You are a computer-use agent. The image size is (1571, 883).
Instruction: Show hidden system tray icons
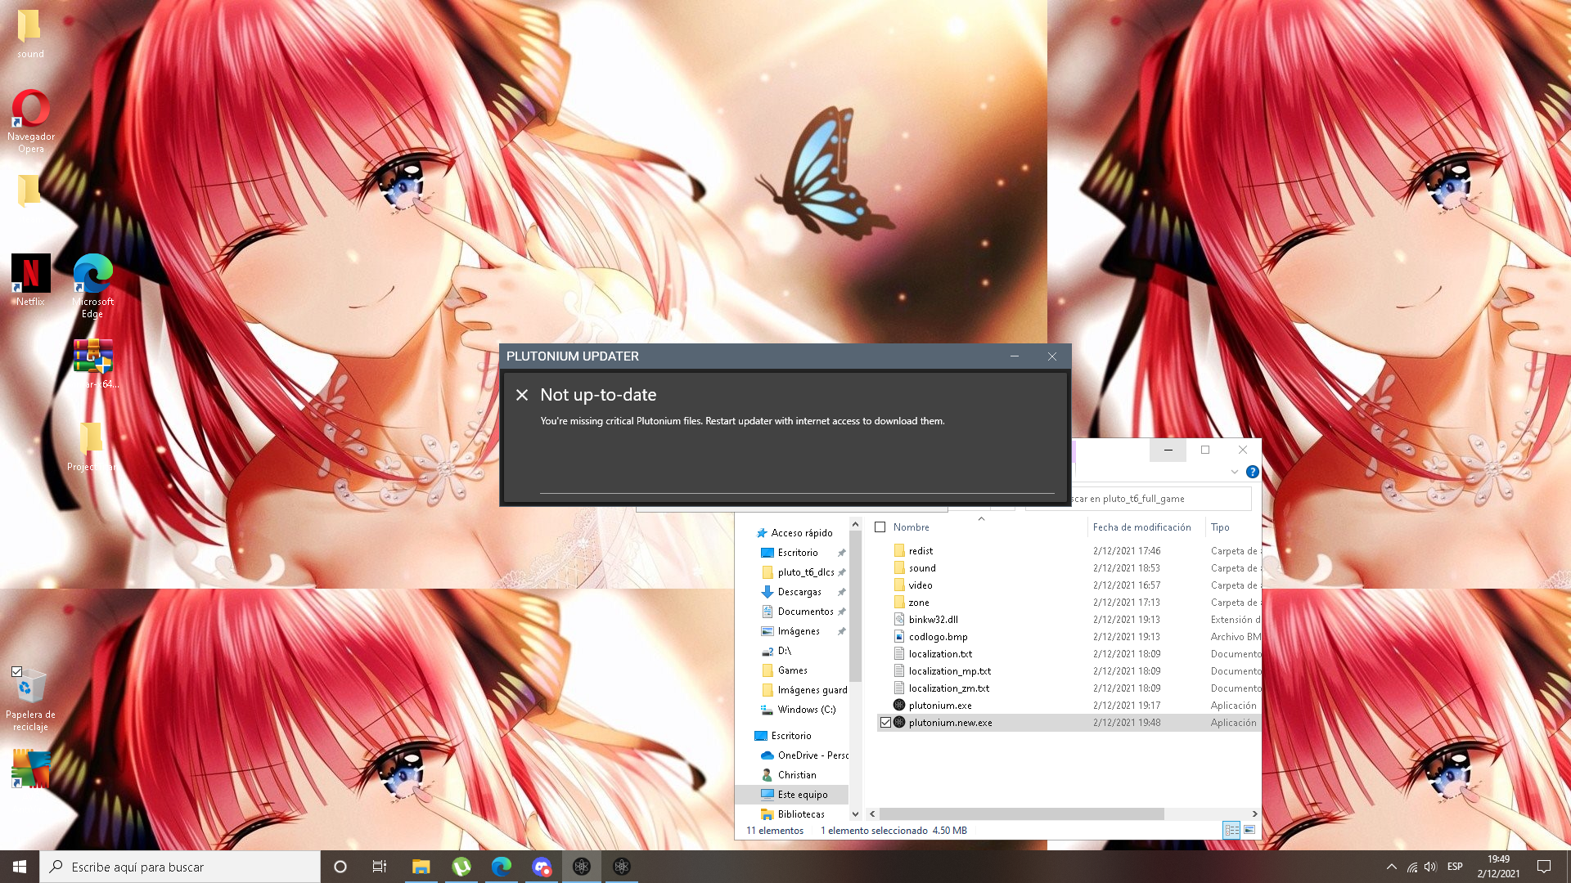[x=1391, y=867]
